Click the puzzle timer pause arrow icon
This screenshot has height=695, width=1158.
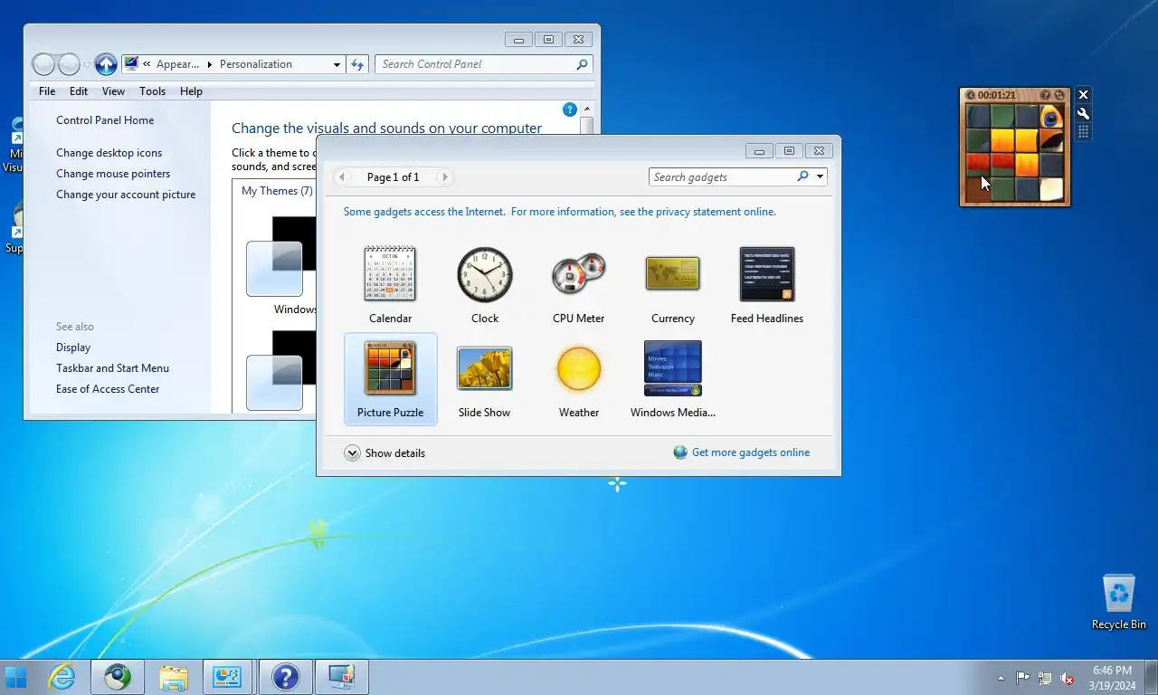[x=971, y=95]
